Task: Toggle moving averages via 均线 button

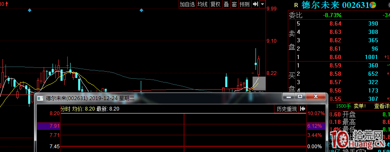Action: [203, 4]
